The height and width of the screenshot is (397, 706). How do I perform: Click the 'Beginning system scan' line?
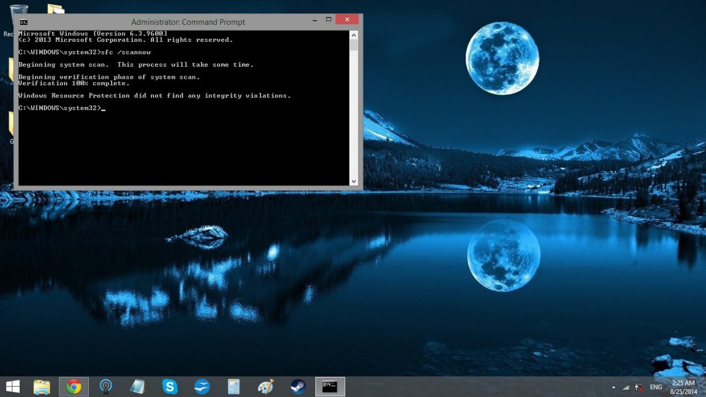[136, 65]
